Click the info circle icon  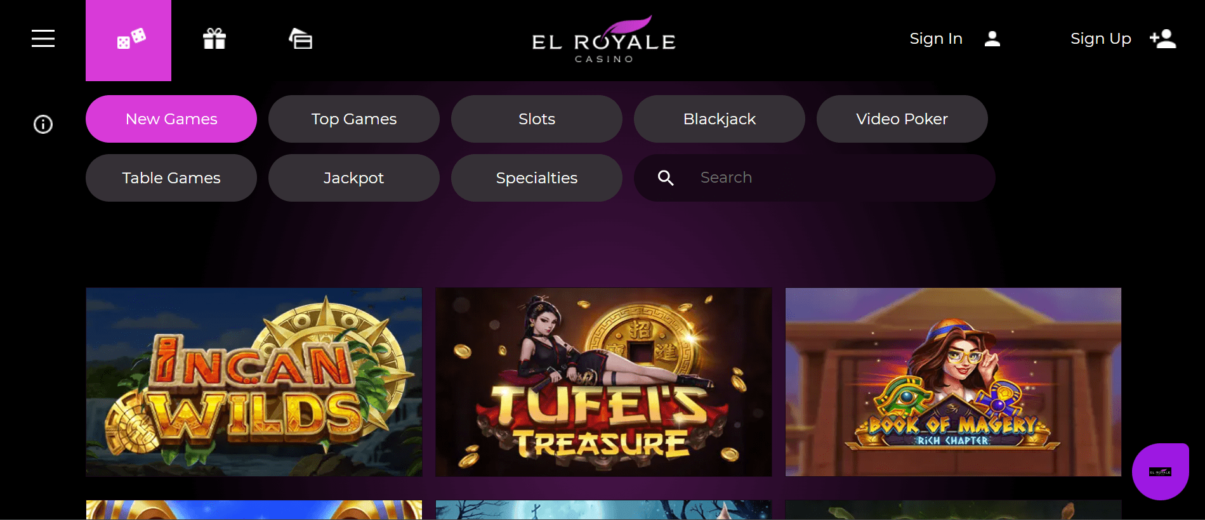pyautogui.click(x=43, y=124)
